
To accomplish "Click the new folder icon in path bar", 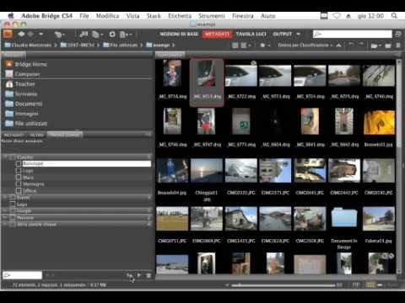I will pyautogui.click(x=388, y=45).
